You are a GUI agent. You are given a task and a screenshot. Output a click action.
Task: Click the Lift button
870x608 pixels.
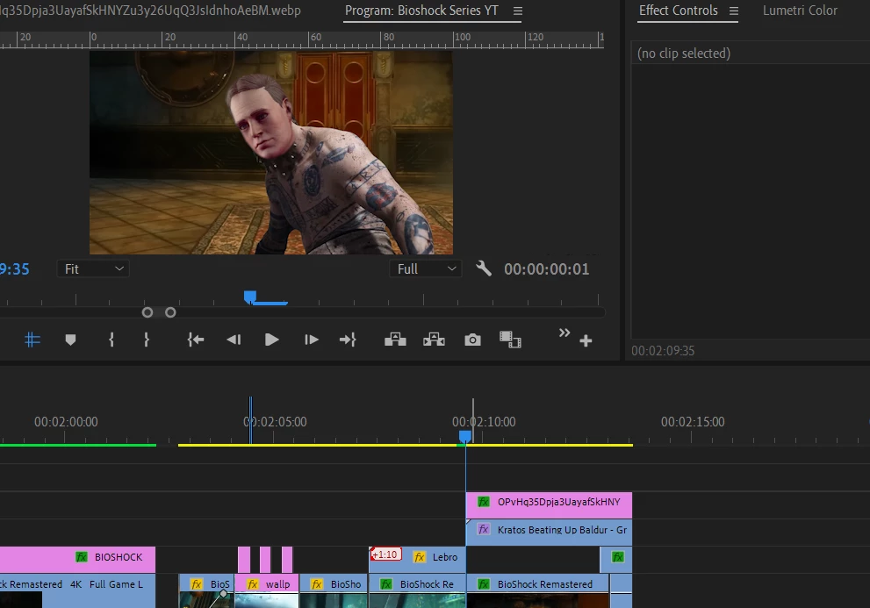[x=395, y=340]
